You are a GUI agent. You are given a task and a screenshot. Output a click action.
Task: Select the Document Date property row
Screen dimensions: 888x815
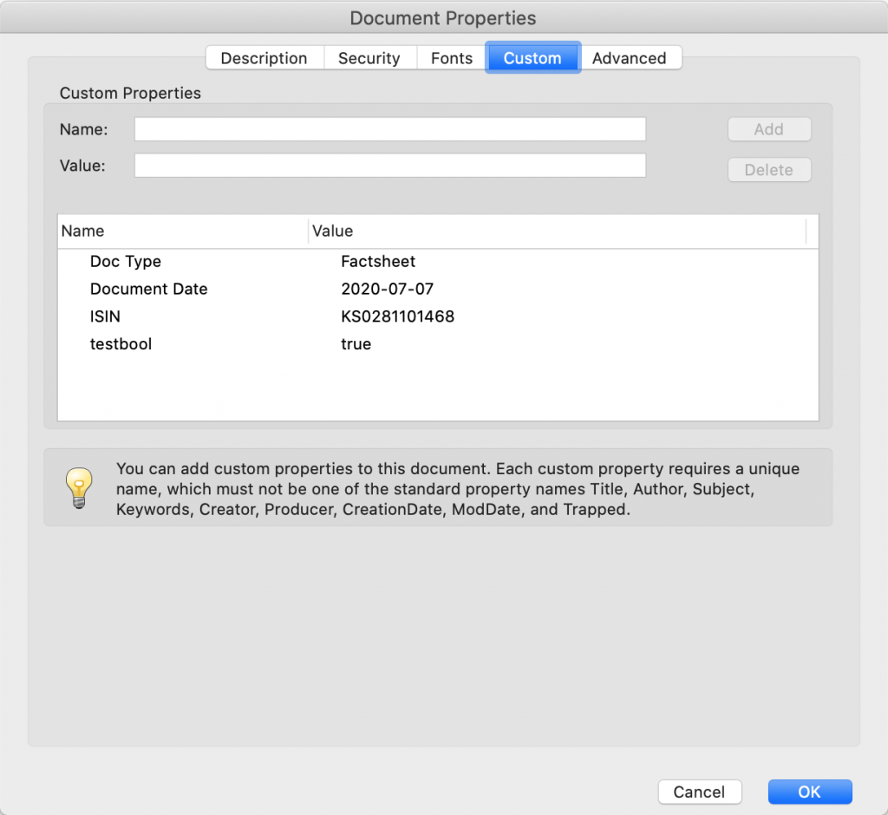tap(148, 290)
